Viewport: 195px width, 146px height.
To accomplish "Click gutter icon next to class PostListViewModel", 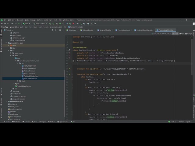I will pos(69,50).
